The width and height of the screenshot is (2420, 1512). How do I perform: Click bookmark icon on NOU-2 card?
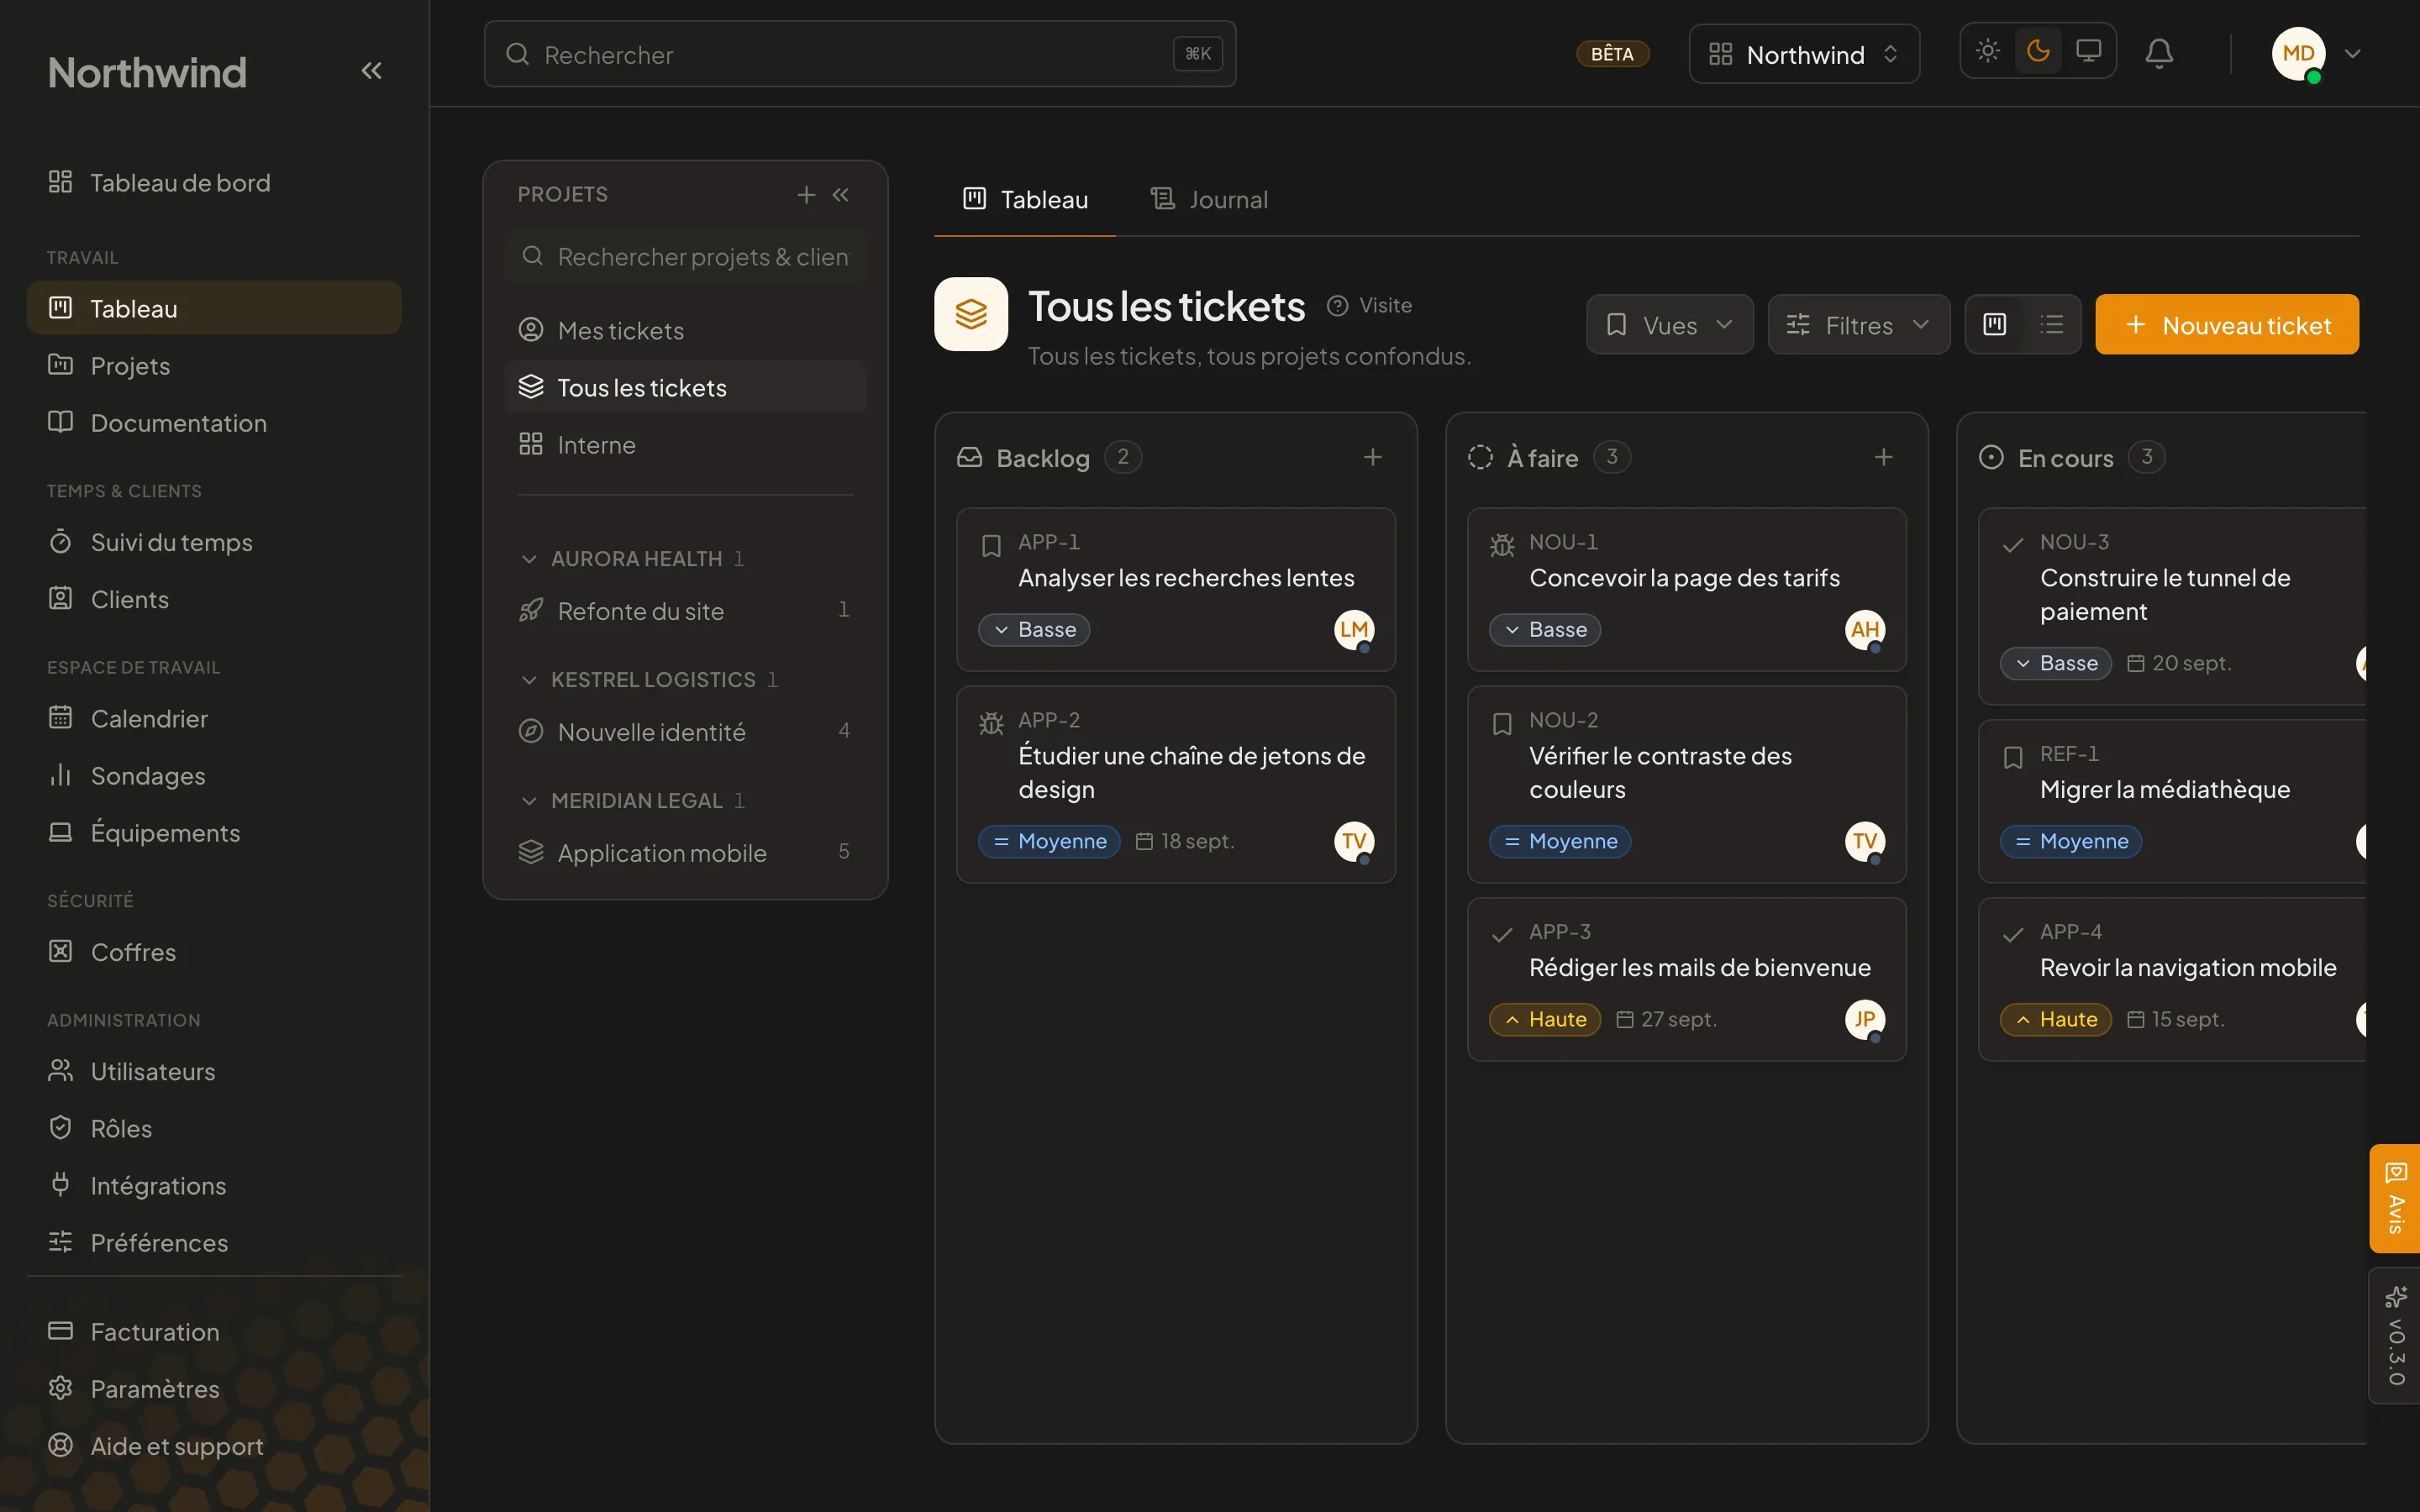pyautogui.click(x=1502, y=723)
